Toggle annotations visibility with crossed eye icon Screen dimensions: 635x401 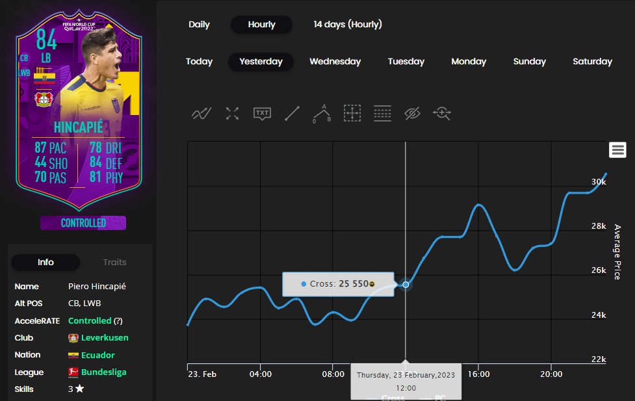[x=412, y=114]
